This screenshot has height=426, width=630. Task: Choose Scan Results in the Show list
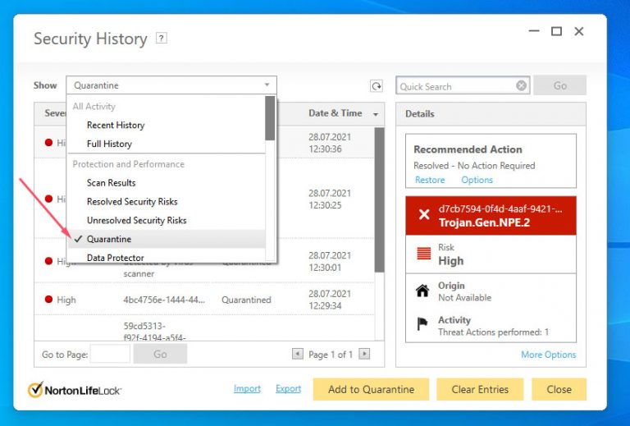pos(111,183)
